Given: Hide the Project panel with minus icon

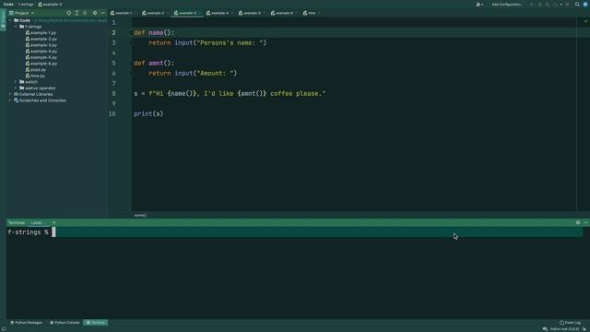Looking at the screenshot, I should click(x=102, y=13).
